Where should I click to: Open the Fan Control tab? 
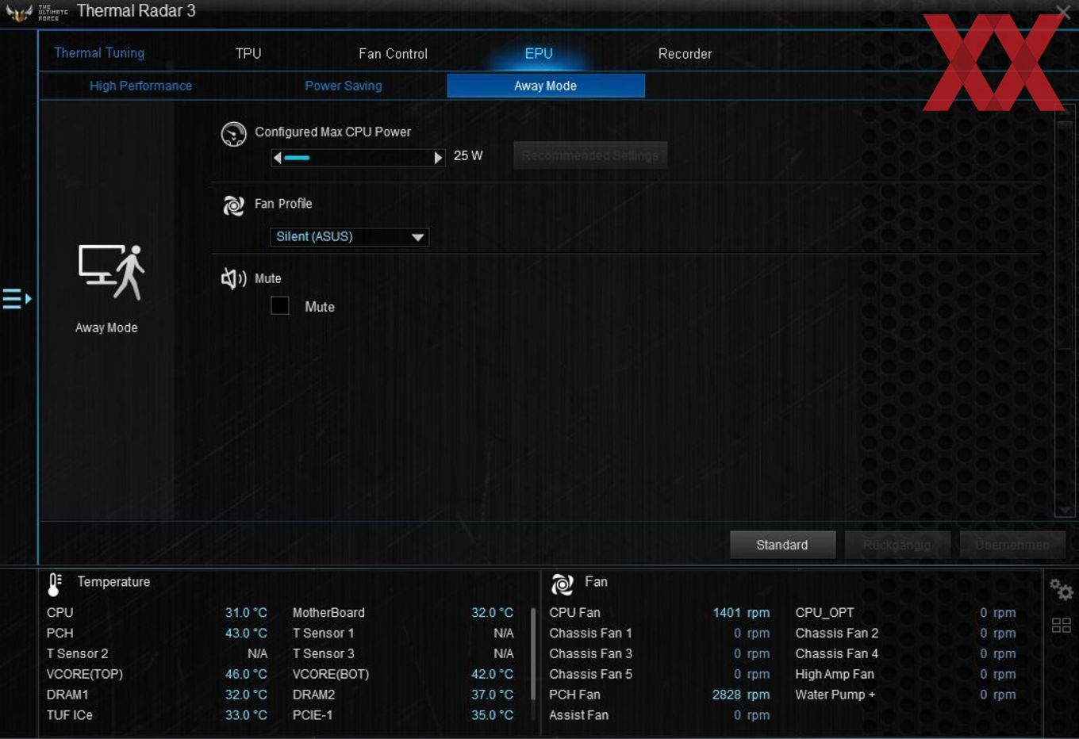point(393,54)
